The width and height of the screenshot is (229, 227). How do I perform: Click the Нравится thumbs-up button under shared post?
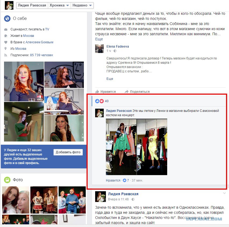click(105, 92)
